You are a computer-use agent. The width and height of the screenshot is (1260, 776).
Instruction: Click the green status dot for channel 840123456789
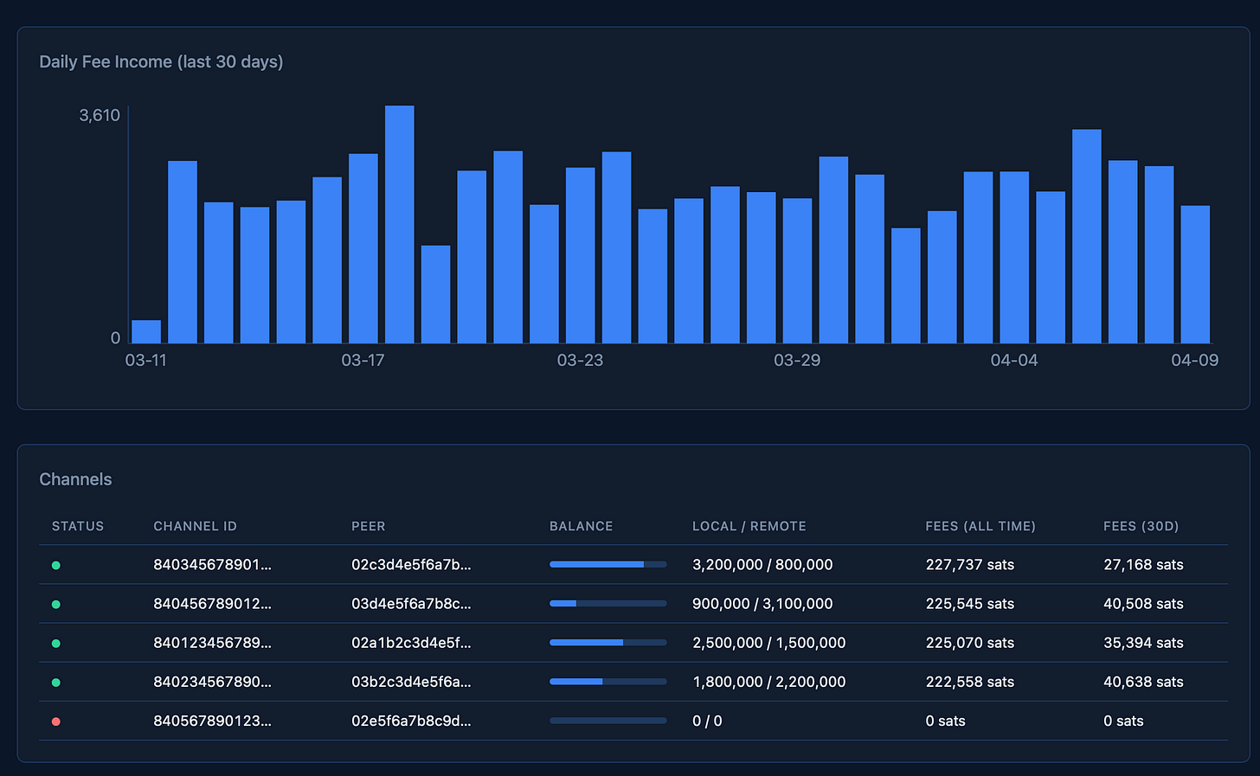pyautogui.click(x=56, y=644)
